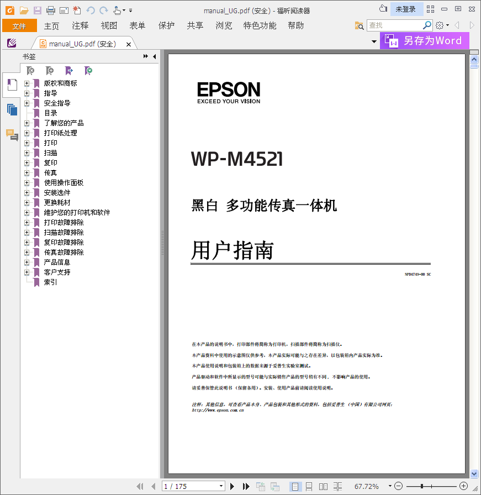
Task: Jump to the last page button
Action: click(x=246, y=486)
